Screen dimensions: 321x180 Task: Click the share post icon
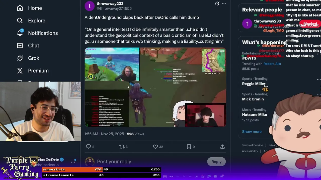click(222, 147)
